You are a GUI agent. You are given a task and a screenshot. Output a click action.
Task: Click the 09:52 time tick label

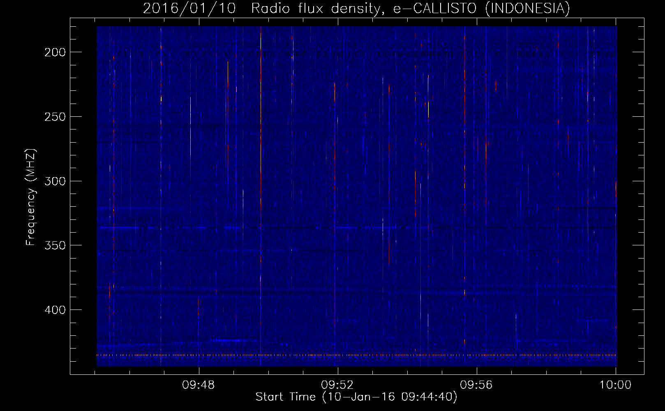coord(337,385)
